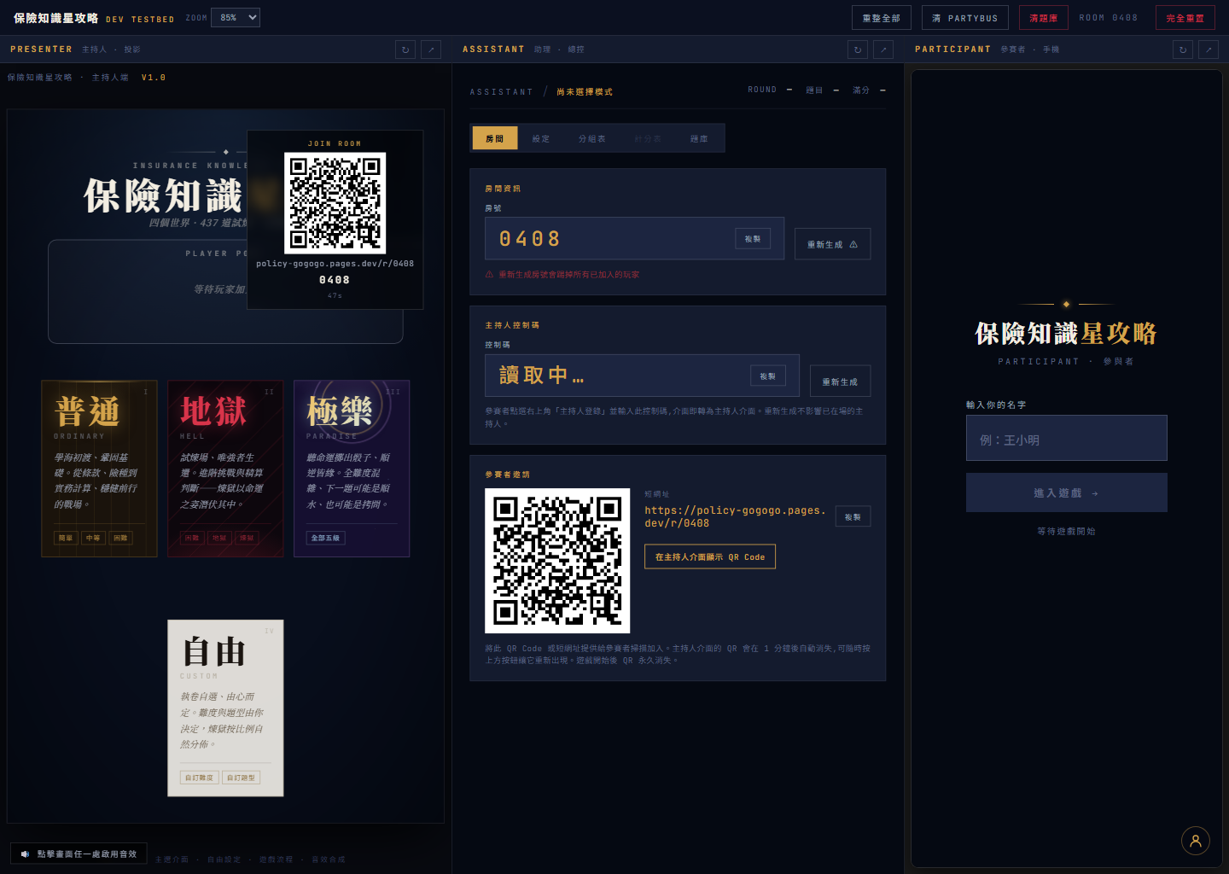Regenerate the host control code
The height and width of the screenshot is (874, 1229).
[841, 382]
